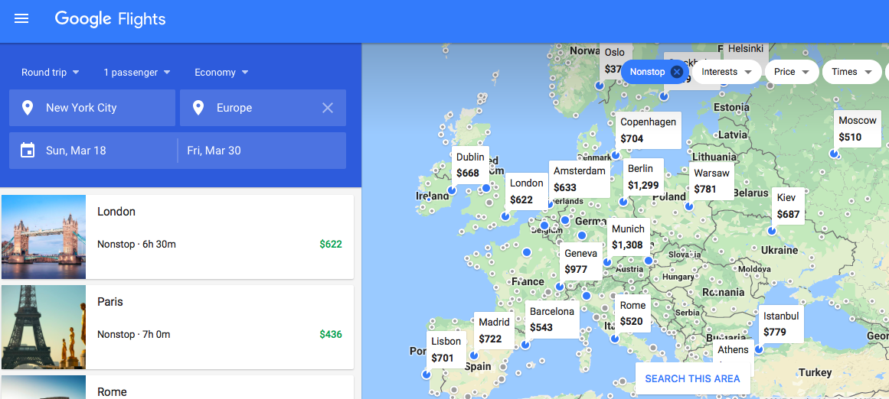Click the Berlin blue map marker
The width and height of the screenshot is (889, 399).
623,202
